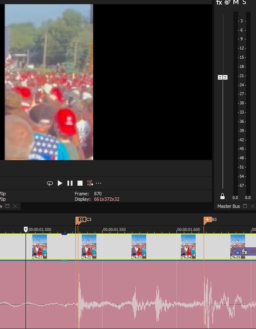
Task: Toggle the fader channel lock icon
Action: tap(222, 196)
